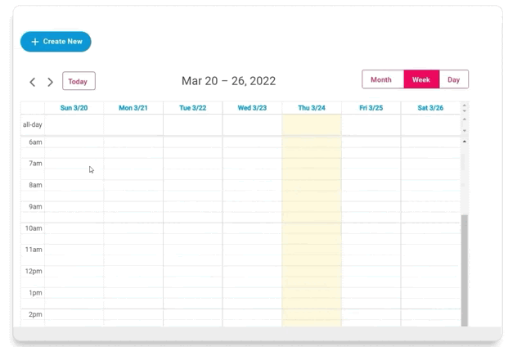Jump to Today
This screenshot has height=347, width=517.
click(x=79, y=81)
